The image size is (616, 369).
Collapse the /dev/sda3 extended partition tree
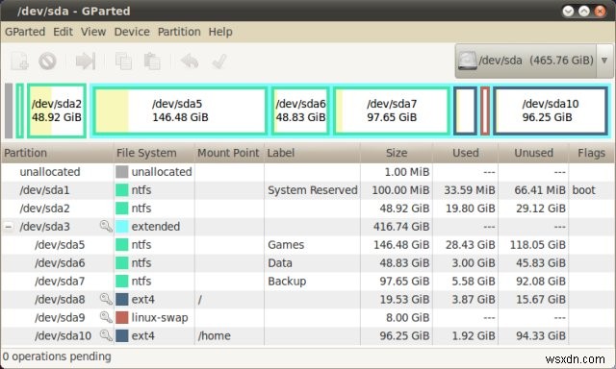[9, 227]
